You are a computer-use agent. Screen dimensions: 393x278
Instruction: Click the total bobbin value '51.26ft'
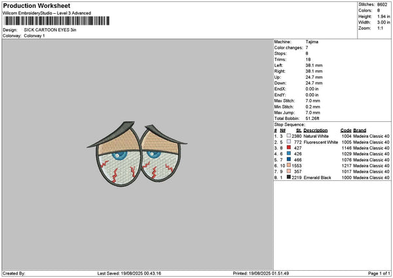[x=312, y=119]
